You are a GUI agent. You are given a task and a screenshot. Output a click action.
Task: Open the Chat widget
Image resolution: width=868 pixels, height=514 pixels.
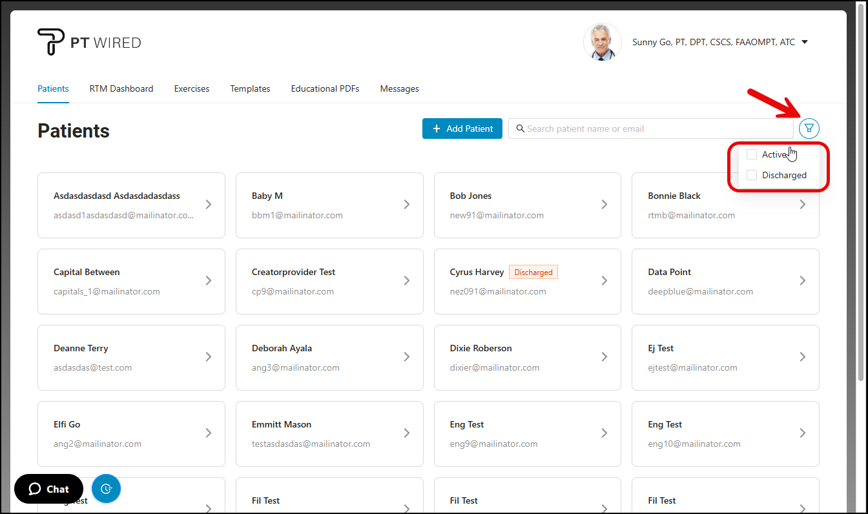click(x=48, y=489)
